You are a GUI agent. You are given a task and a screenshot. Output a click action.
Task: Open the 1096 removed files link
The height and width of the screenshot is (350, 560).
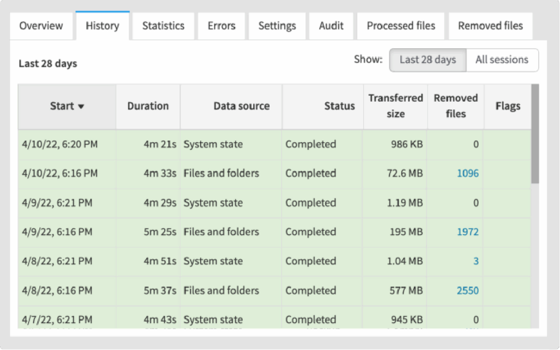(468, 173)
